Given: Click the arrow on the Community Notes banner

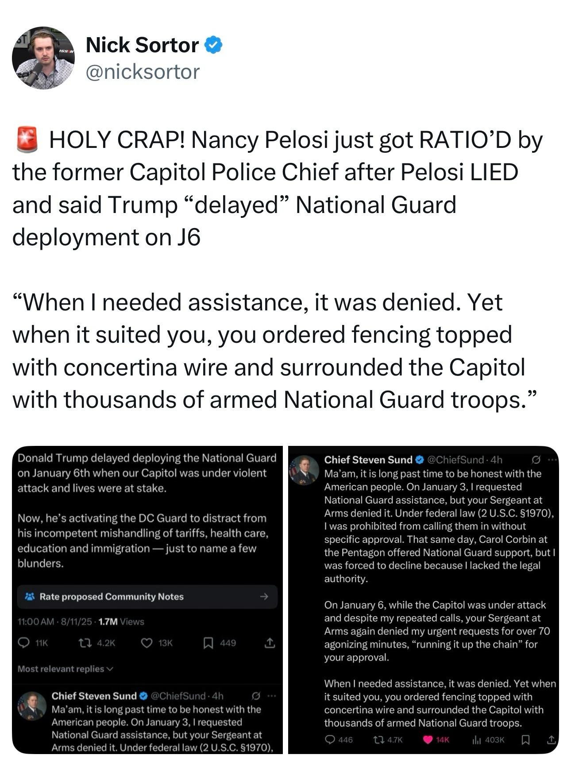Looking at the screenshot, I should click(264, 596).
